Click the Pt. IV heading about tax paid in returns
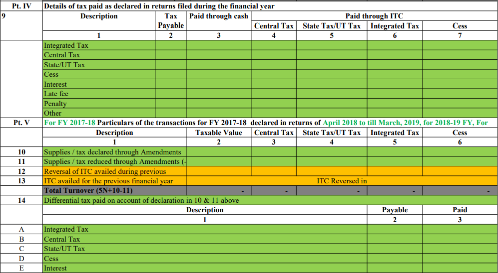This screenshot has height=273, width=498. tap(270, 6)
